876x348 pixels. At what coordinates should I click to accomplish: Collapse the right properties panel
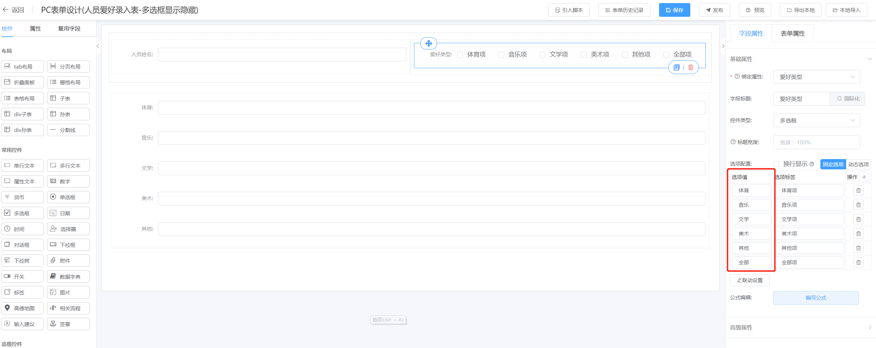pyautogui.click(x=723, y=46)
